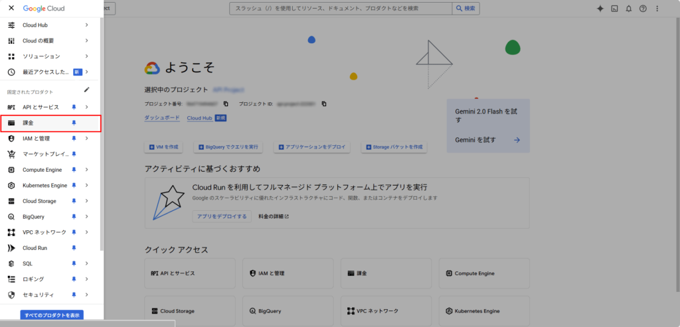Unpin Compute Engine using its pin icon
The height and width of the screenshot is (327, 680).
click(74, 170)
